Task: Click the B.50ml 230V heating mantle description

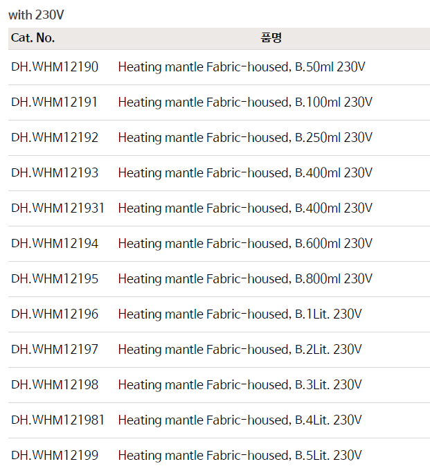Action: 242,67
